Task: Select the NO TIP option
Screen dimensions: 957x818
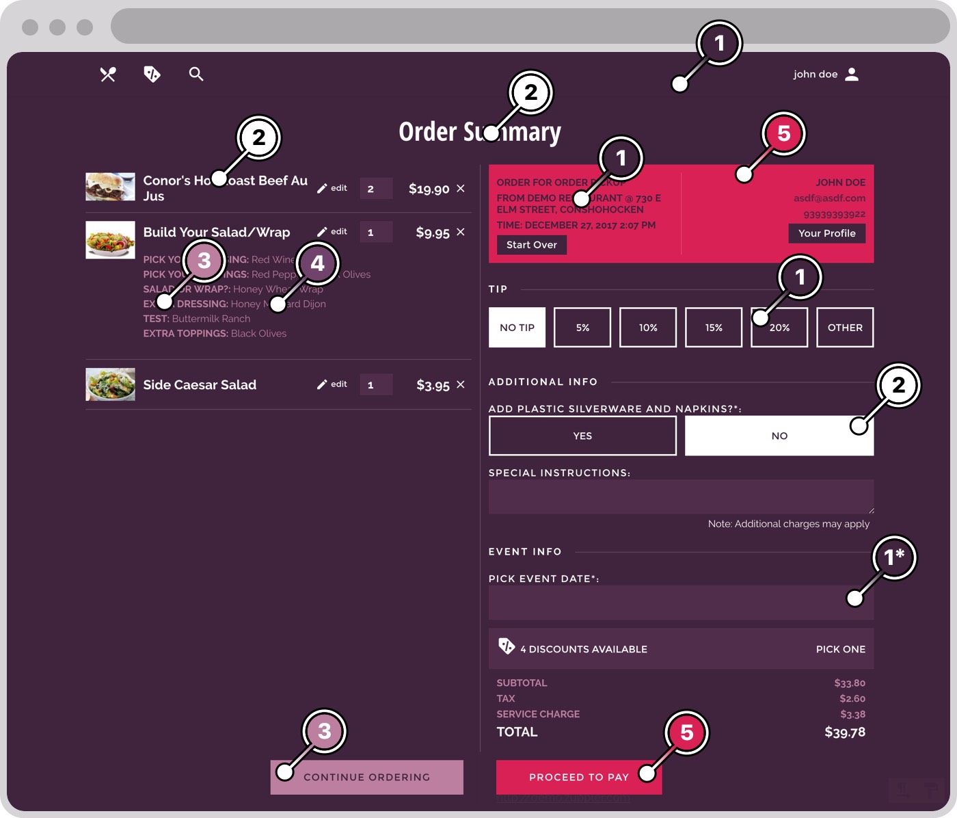Action: point(517,328)
